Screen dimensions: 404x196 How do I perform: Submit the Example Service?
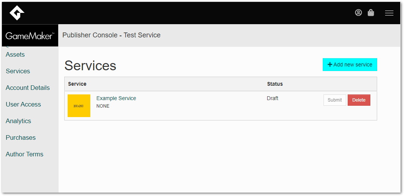coord(335,100)
